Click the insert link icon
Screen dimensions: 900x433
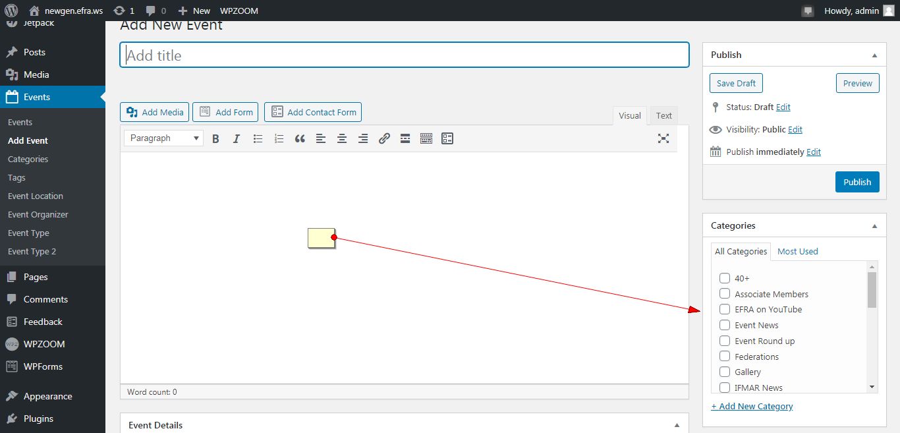click(x=384, y=138)
